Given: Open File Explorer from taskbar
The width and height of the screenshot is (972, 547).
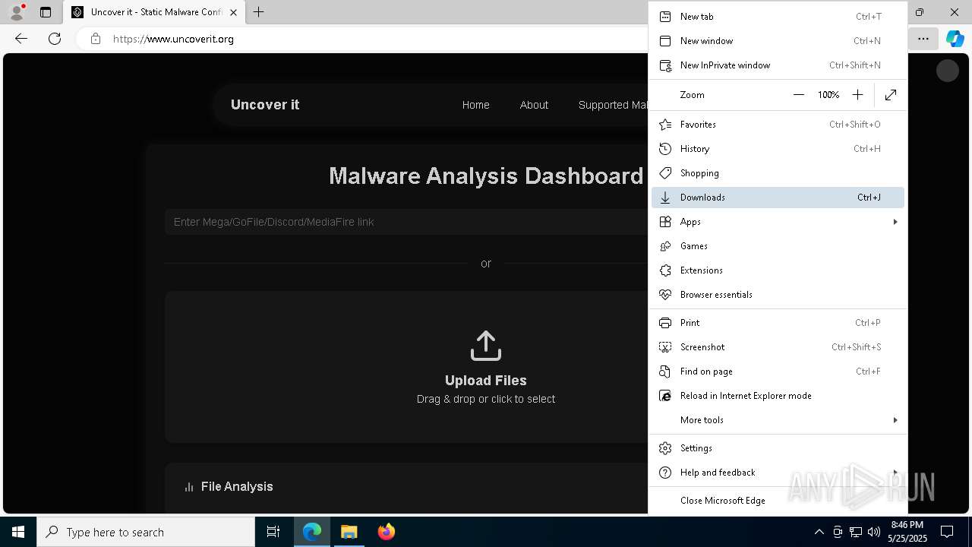Looking at the screenshot, I should point(349,532).
